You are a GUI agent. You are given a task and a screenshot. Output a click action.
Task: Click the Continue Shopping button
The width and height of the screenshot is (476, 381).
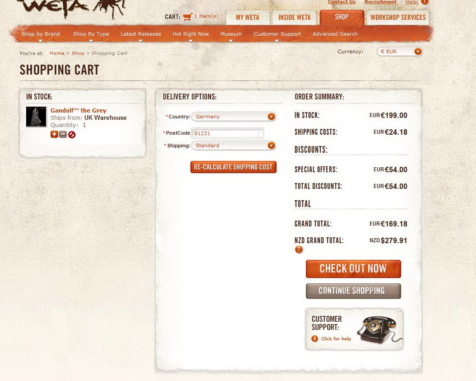353,291
